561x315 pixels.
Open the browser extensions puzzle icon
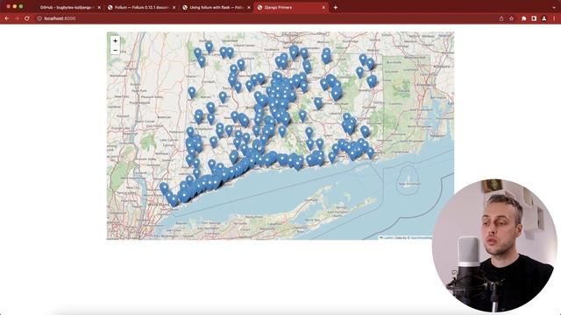524,18
